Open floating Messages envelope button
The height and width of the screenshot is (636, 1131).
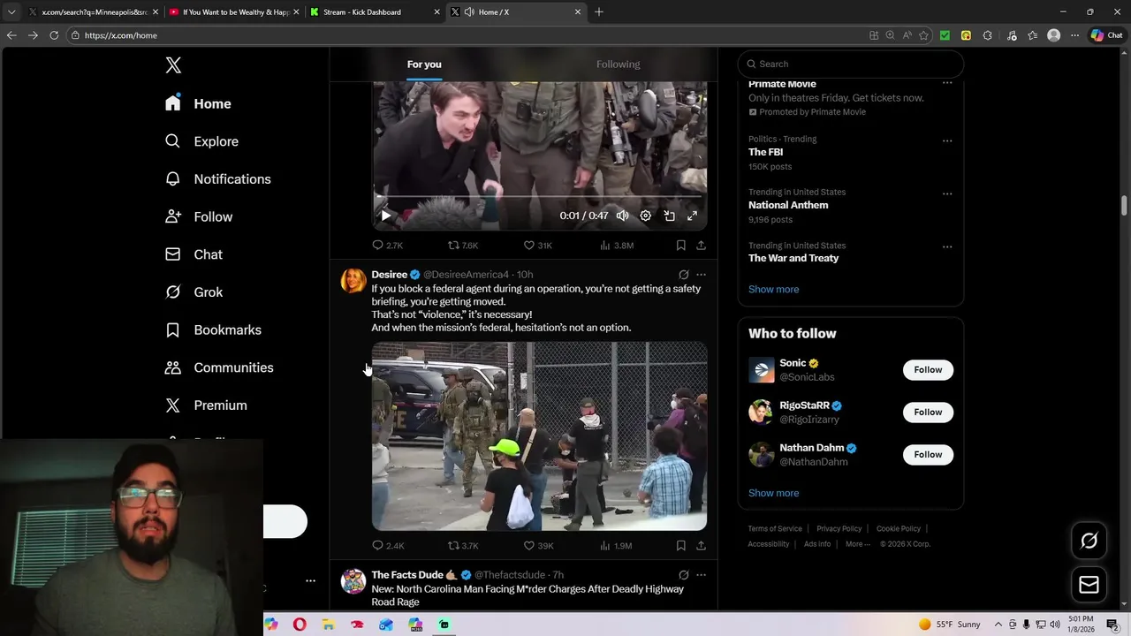tap(1089, 585)
